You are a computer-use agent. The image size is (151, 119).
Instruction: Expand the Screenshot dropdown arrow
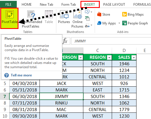(x=91, y=25)
